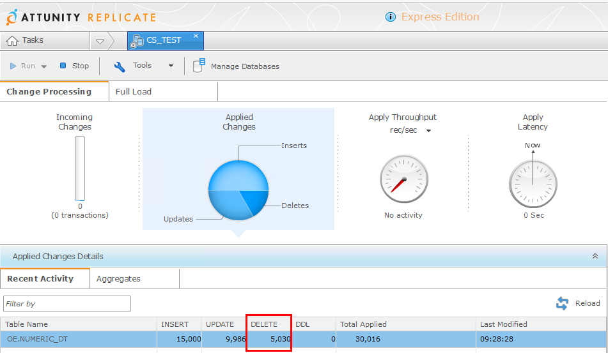Click the Deletes pie label
The width and height of the screenshot is (608, 353).
pyautogui.click(x=295, y=206)
